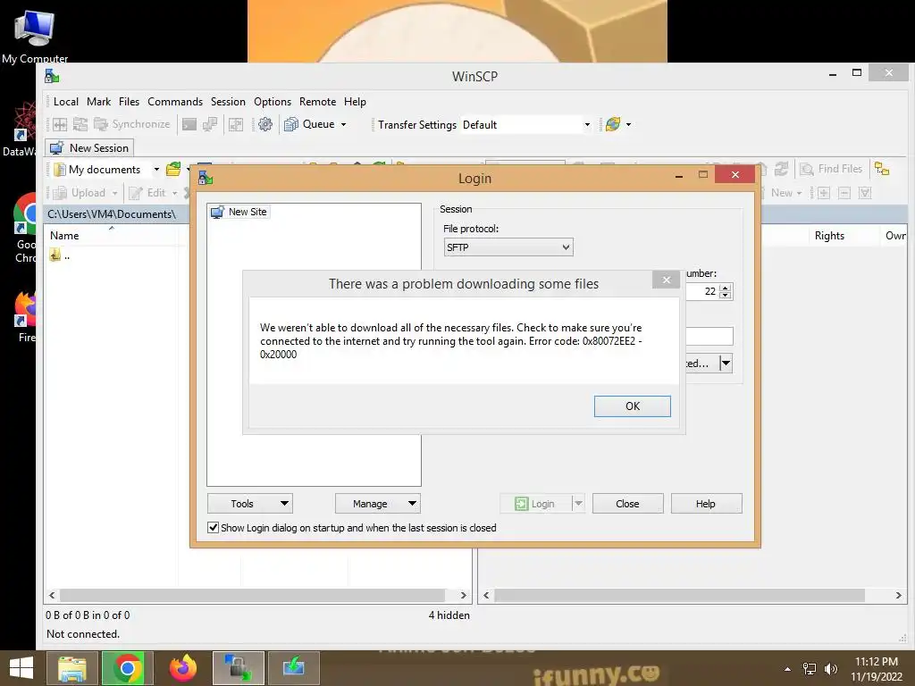Image resolution: width=915 pixels, height=686 pixels.
Task: Expand the Queue dropdown arrow
Action: [x=344, y=124]
